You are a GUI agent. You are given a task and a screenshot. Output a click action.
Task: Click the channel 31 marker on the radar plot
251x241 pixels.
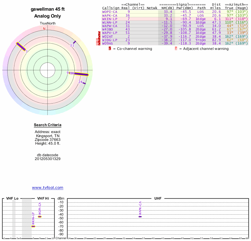click(74, 42)
